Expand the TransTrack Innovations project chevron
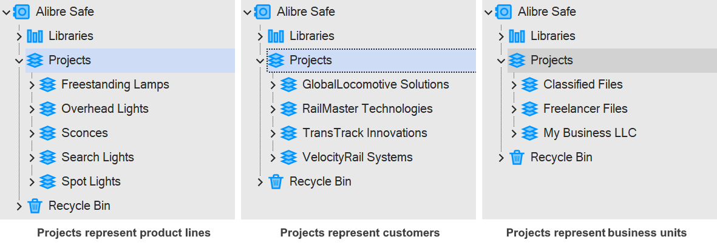The width and height of the screenshot is (717, 248). [x=273, y=133]
